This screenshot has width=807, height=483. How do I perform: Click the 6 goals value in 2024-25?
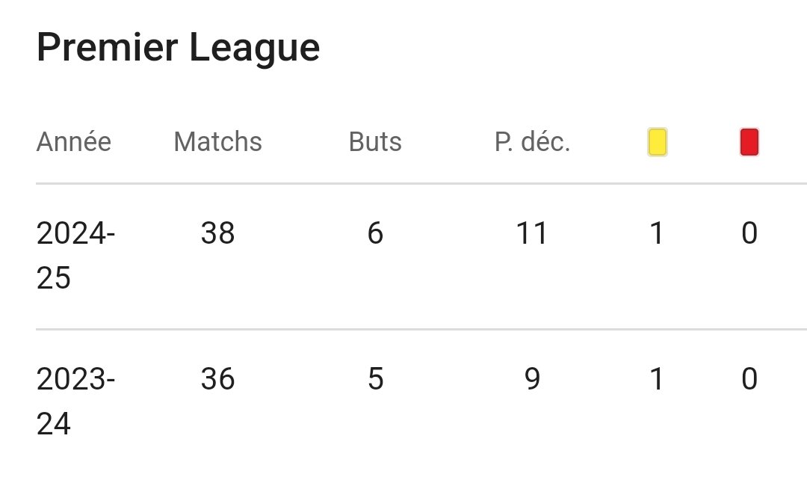[375, 233]
